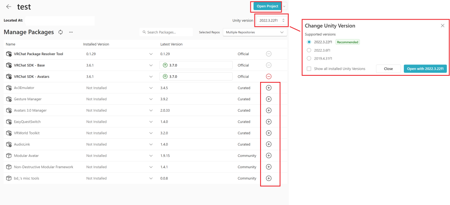Remove VRChat SDK - Avatars with minus icon

(x=269, y=76)
